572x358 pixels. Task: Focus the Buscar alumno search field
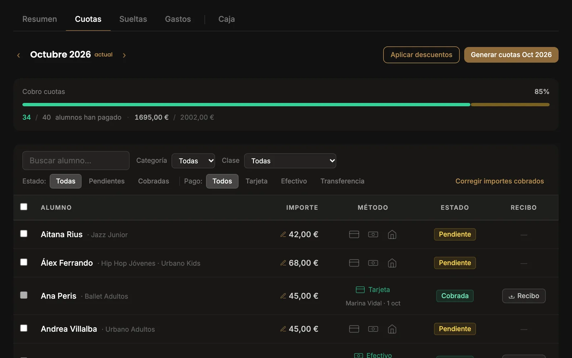(76, 160)
